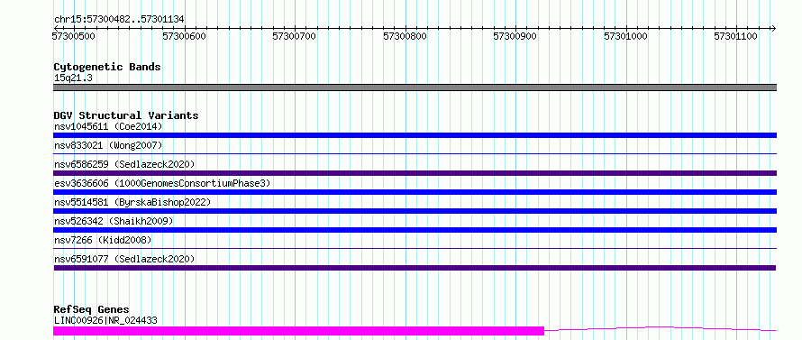Click the thin line feature for nsv7266
The width and height of the screenshot is (802, 340).
[415, 248]
